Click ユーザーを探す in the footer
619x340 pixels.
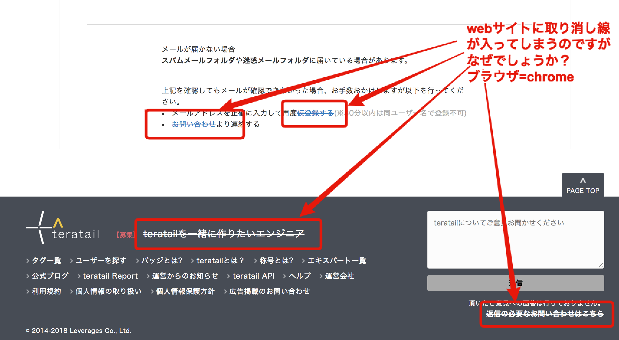click(x=101, y=261)
